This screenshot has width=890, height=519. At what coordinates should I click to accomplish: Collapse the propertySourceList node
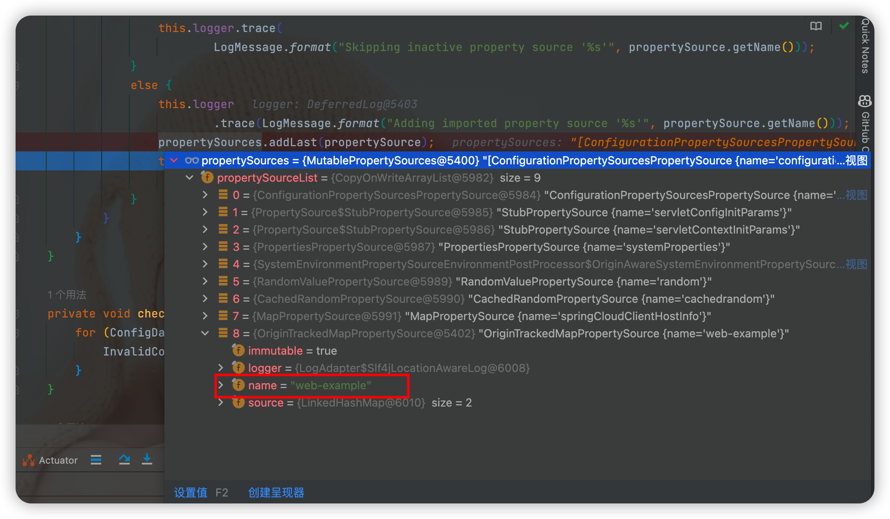(189, 177)
